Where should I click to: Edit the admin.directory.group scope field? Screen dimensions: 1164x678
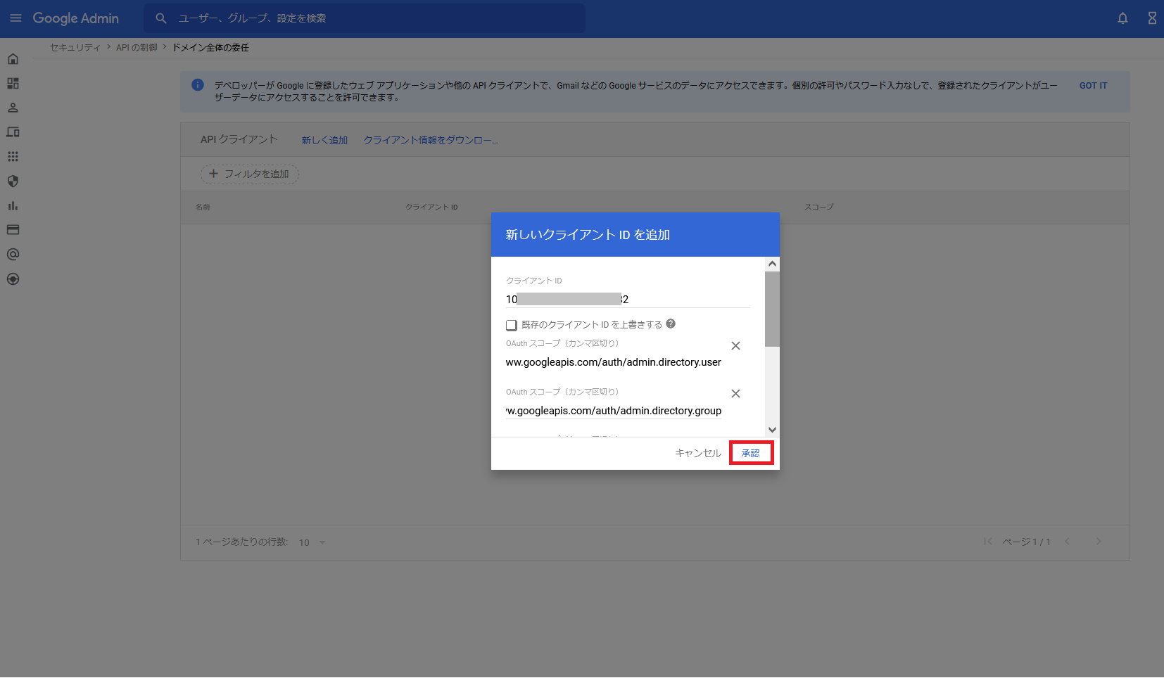pyautogui.click(x=614, y=411)
